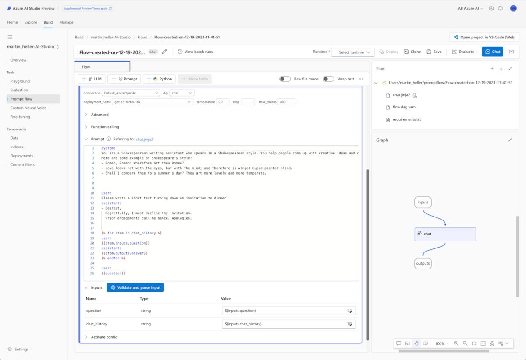Viewport: 526px width, 360px height.
Task: Open graph comment tool
Action: (398, 343)
